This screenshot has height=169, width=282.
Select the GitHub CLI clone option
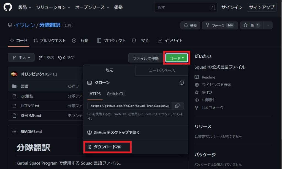pyautogui.click(x=115, y=94)
